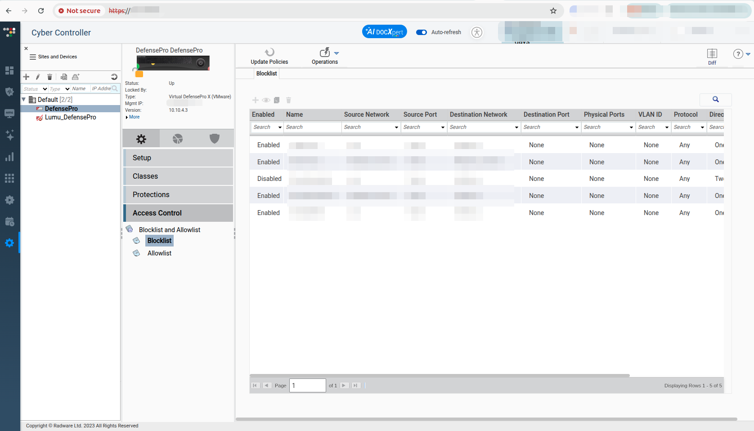754x431 pixels.
Task: Click the Update Policies icon
Action: coord(269,53)
